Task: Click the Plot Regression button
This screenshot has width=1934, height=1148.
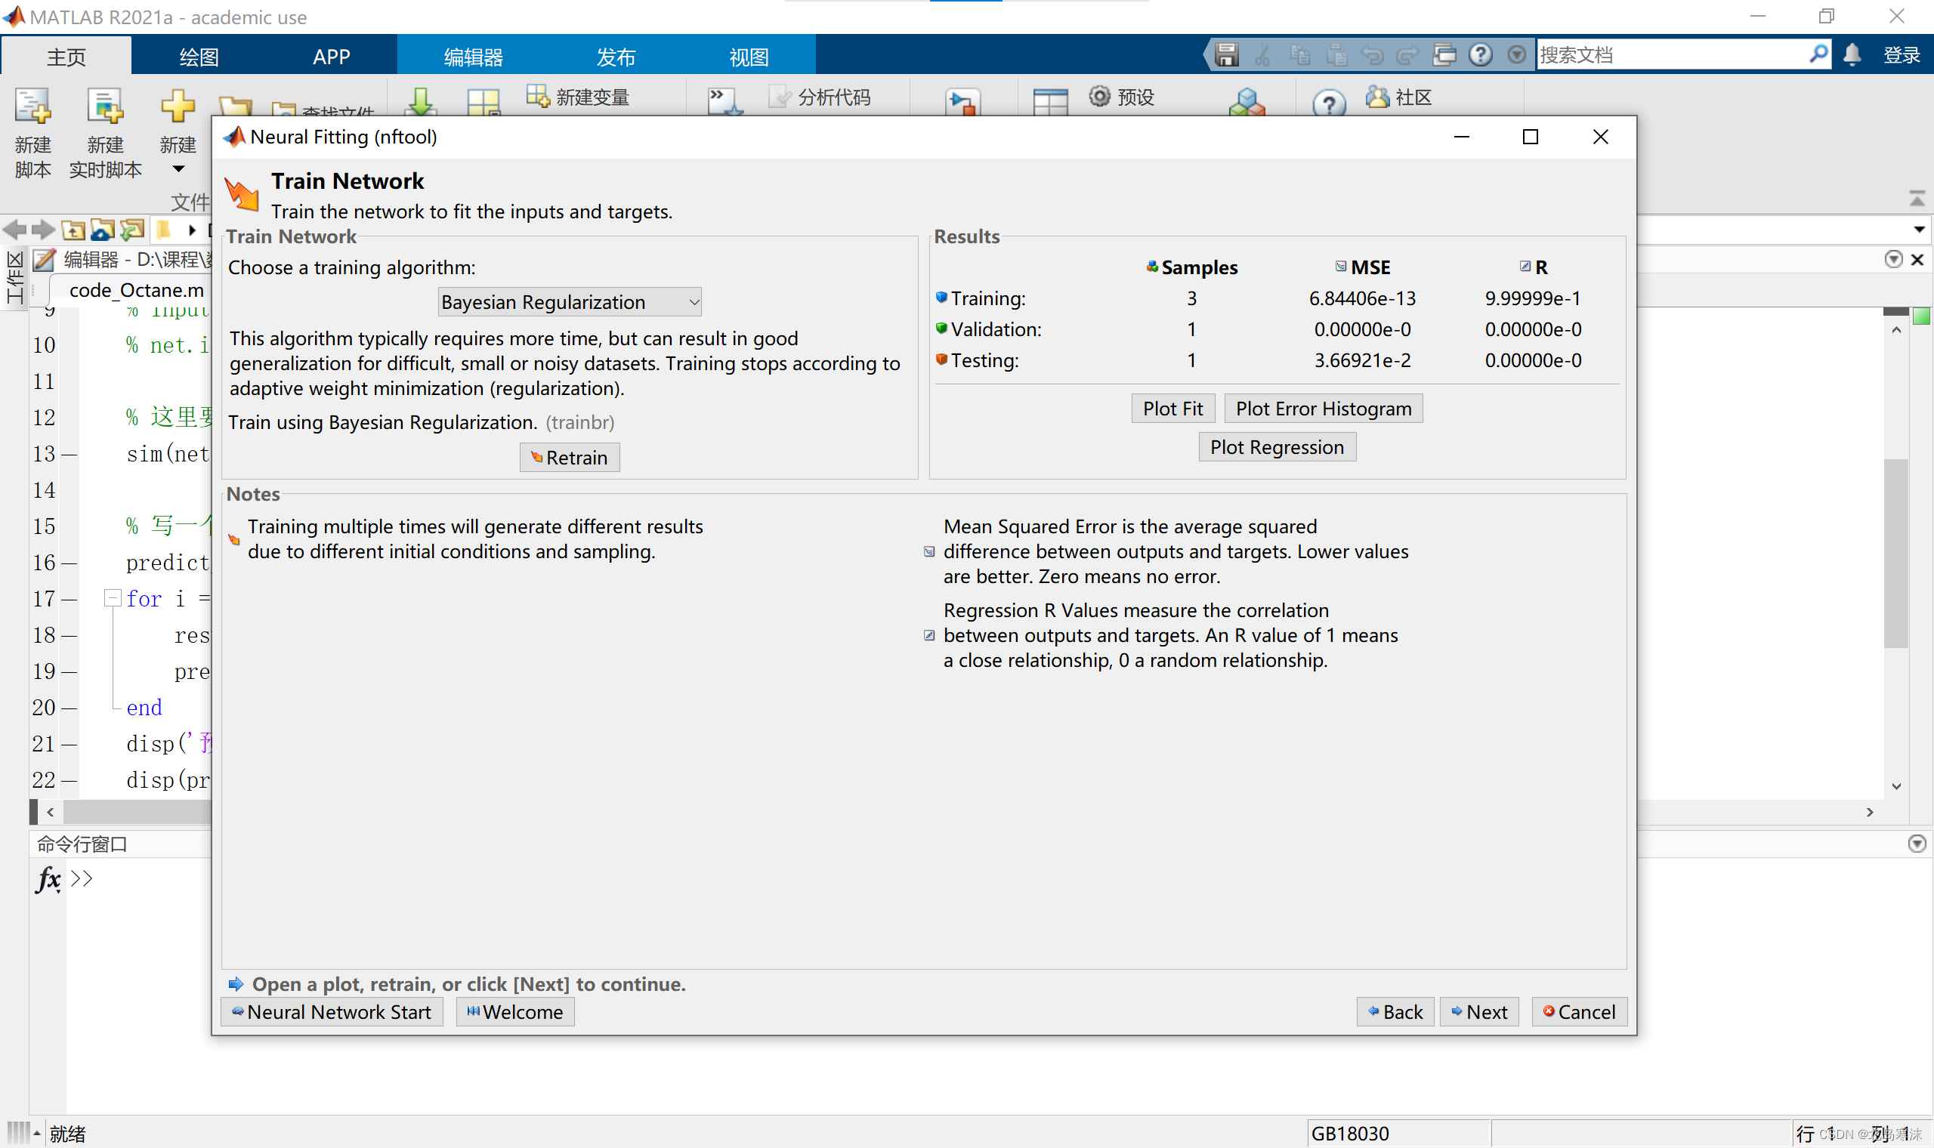Action: (x=1277, y=447)
